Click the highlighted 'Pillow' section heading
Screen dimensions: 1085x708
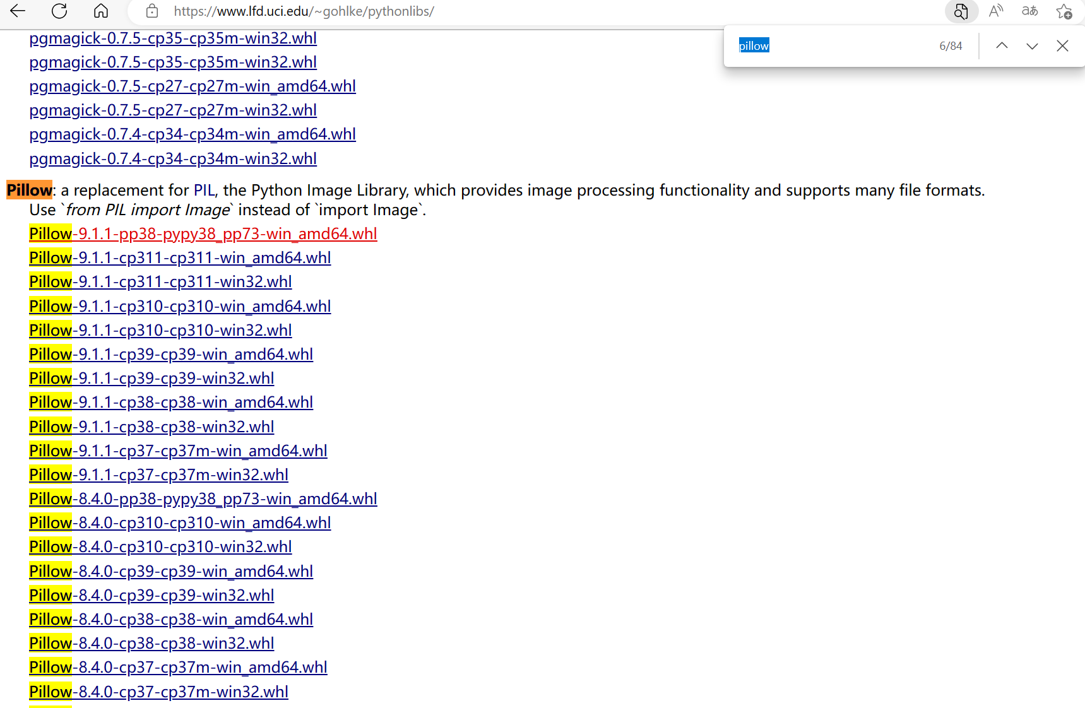click(x=30, y=190)
